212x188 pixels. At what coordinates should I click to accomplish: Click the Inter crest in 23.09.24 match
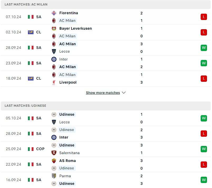54,59
